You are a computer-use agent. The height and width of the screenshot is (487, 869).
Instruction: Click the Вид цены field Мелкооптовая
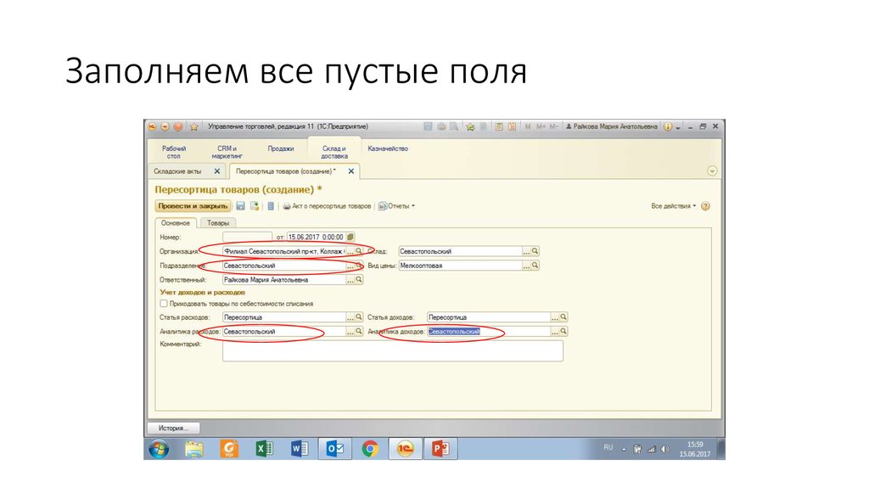[x=461, y=266]
